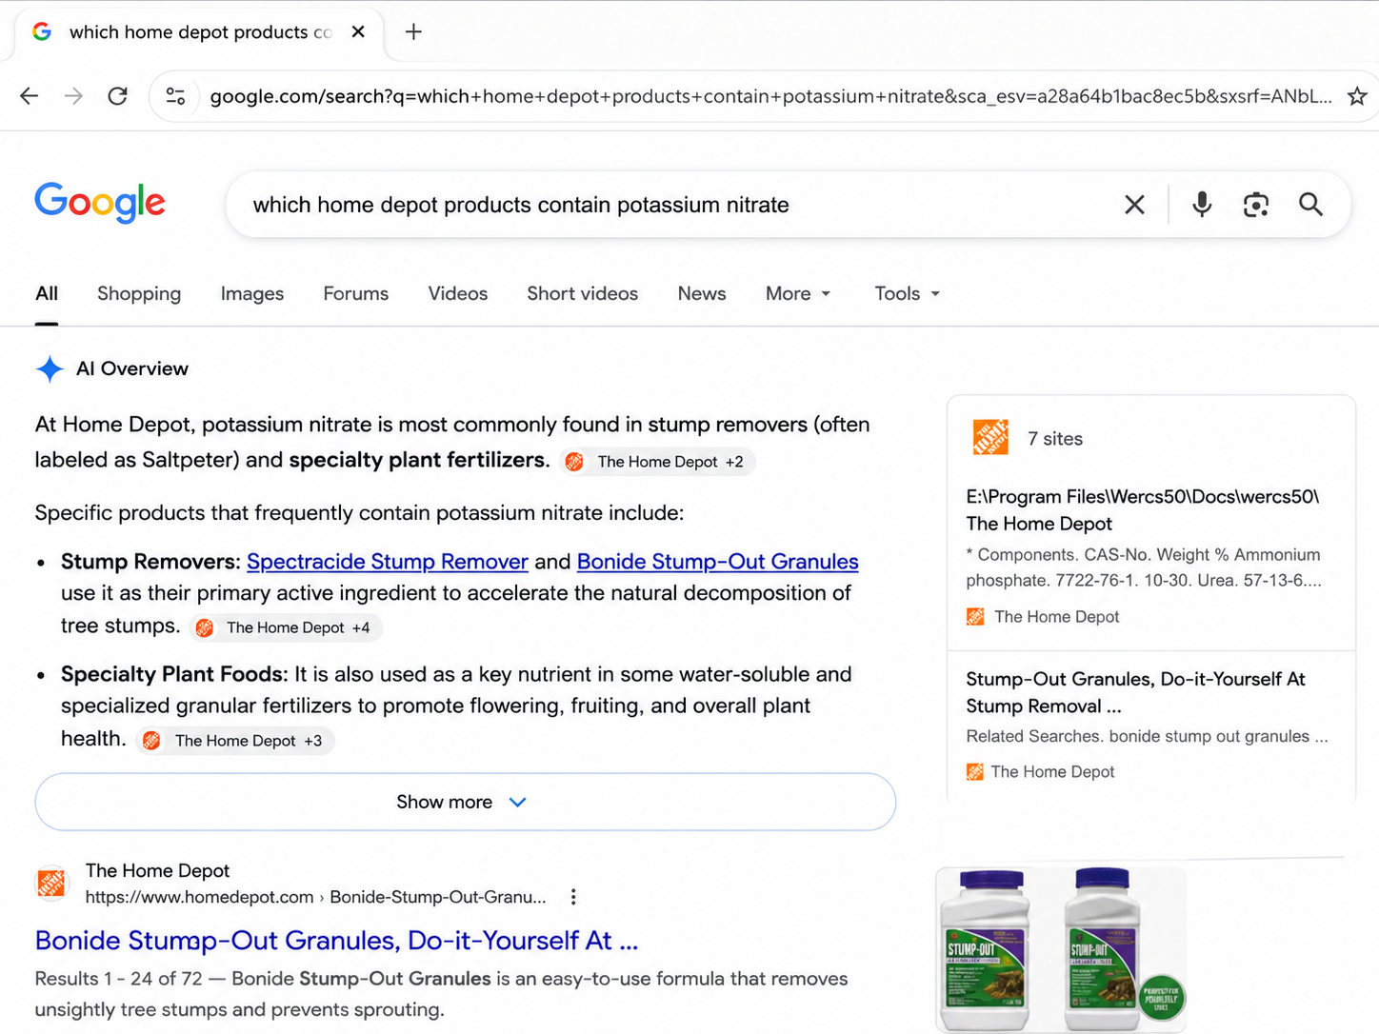Click the browser back arrow
1379x1034 pixels.
[x=30, y=96]
